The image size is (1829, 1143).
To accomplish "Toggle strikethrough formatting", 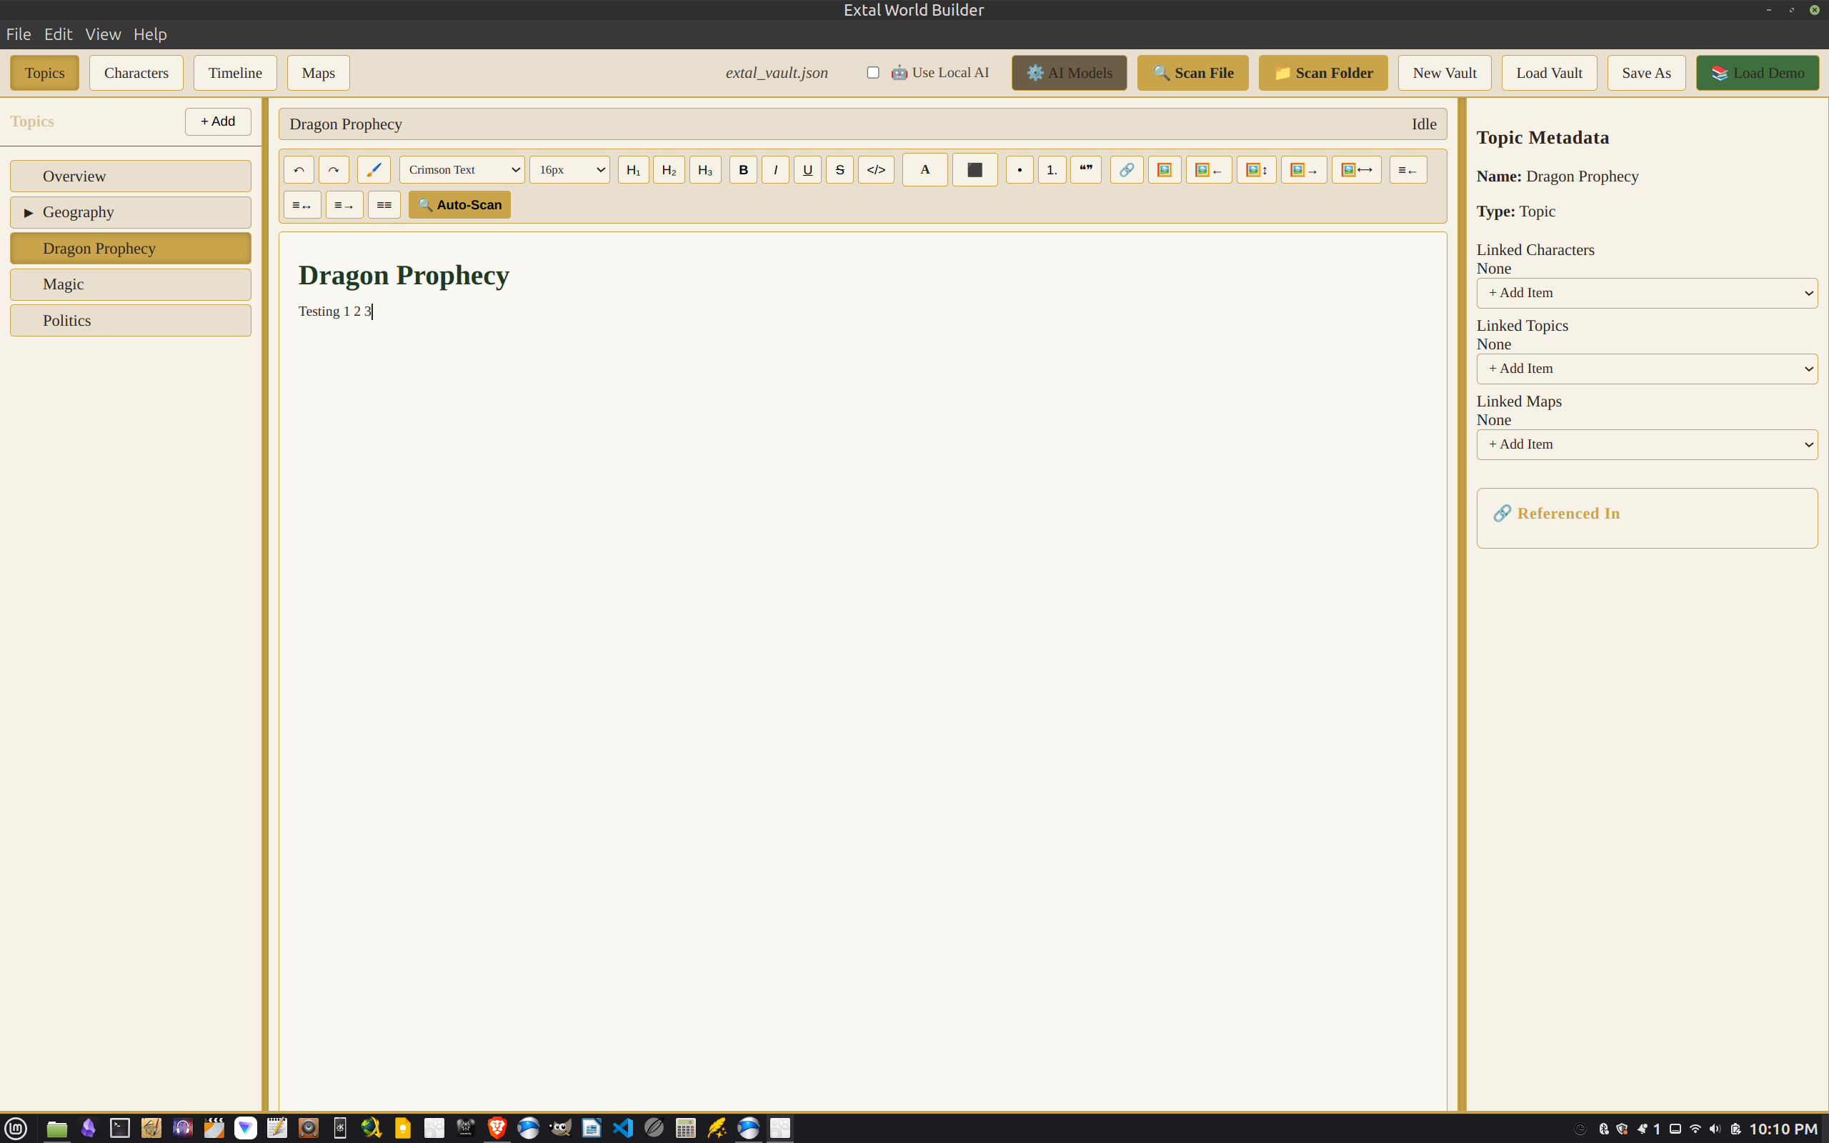I will click(839, 169).
